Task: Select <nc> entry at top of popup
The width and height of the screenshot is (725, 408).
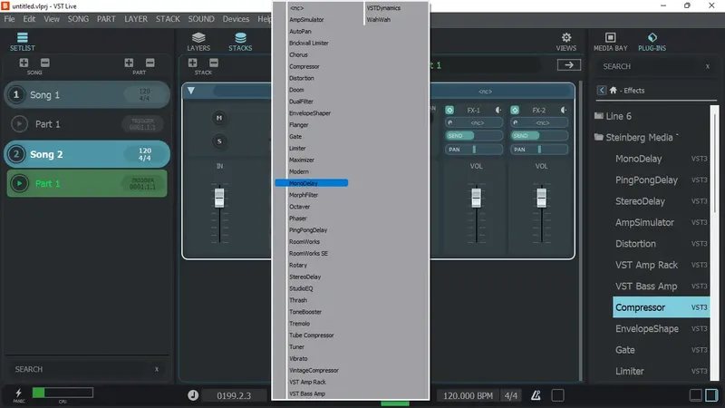Action: click(296, 8)
